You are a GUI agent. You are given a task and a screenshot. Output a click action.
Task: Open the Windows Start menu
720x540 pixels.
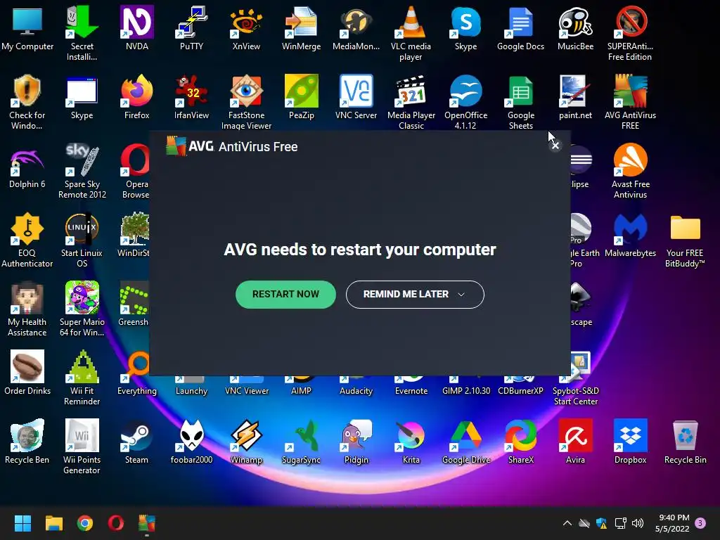tap(22, 523)
